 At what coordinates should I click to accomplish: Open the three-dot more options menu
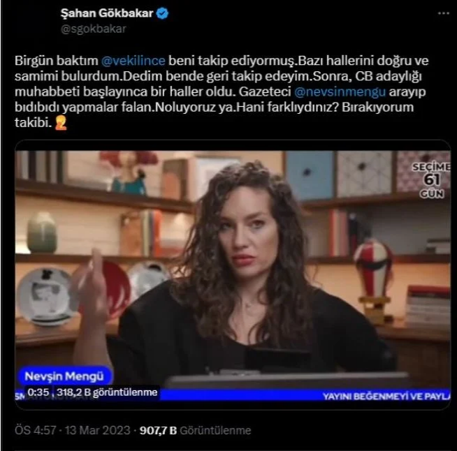(x=443, y=13)
